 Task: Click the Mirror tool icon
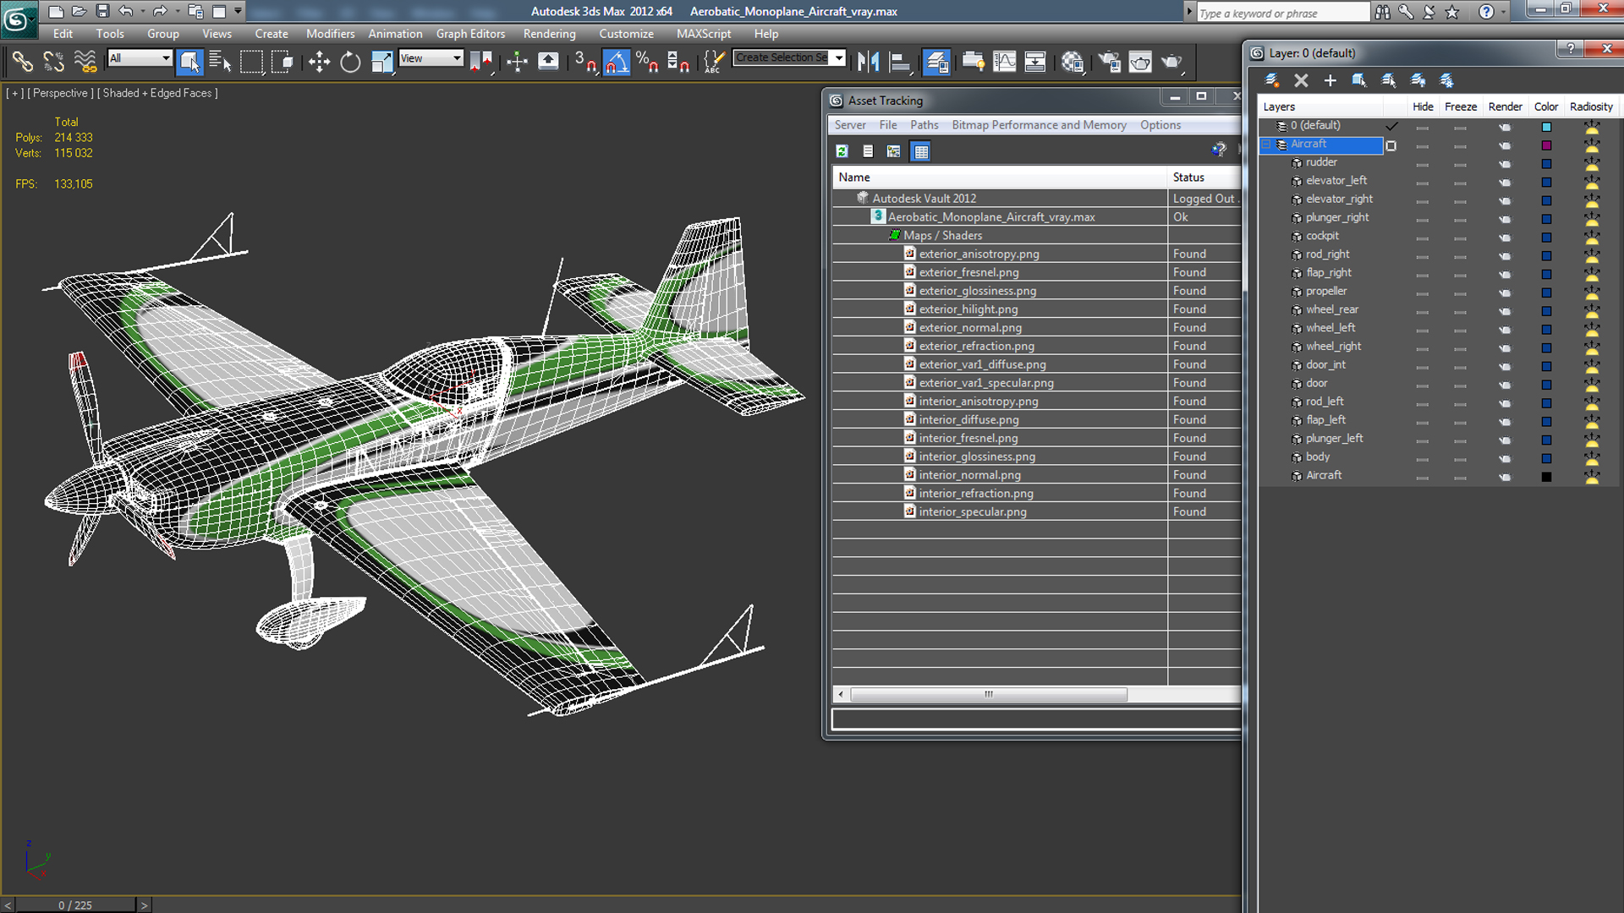[868, 61]
